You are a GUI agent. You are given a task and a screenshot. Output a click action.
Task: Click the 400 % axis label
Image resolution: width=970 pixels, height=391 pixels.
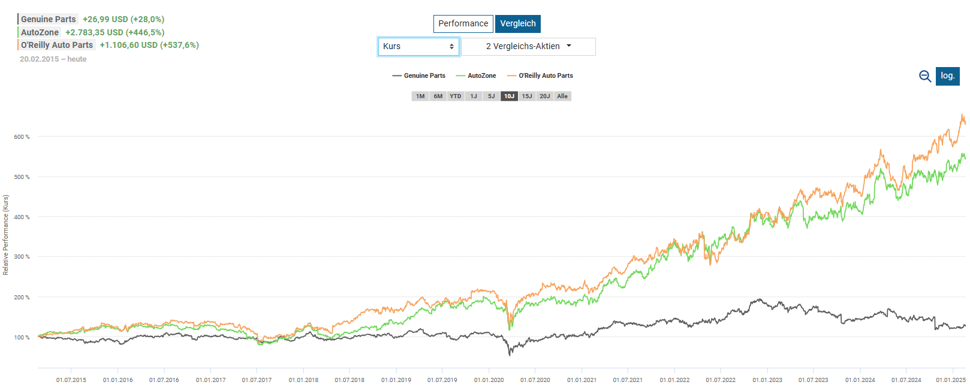coord(22,217)
